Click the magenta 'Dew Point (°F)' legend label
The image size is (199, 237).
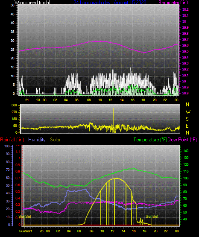tap(182, 140)
